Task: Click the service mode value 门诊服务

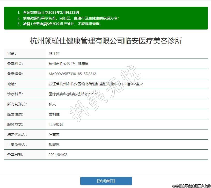Action: coord(56,124)
